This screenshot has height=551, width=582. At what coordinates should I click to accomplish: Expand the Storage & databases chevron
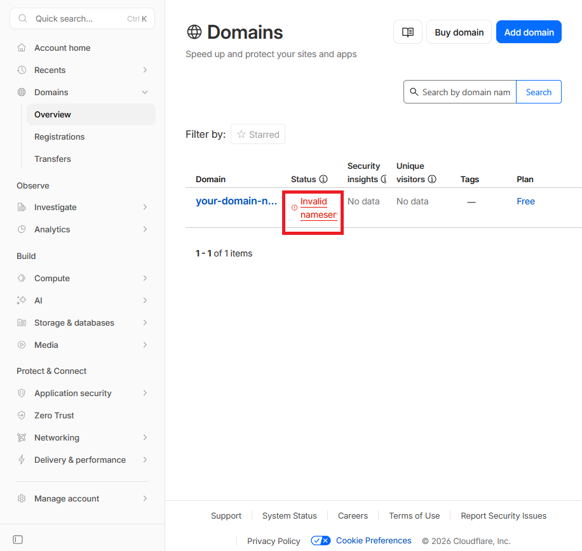(x=145, y=322)
